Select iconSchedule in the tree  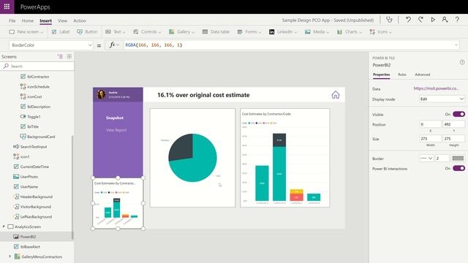[x=38, y=86]
